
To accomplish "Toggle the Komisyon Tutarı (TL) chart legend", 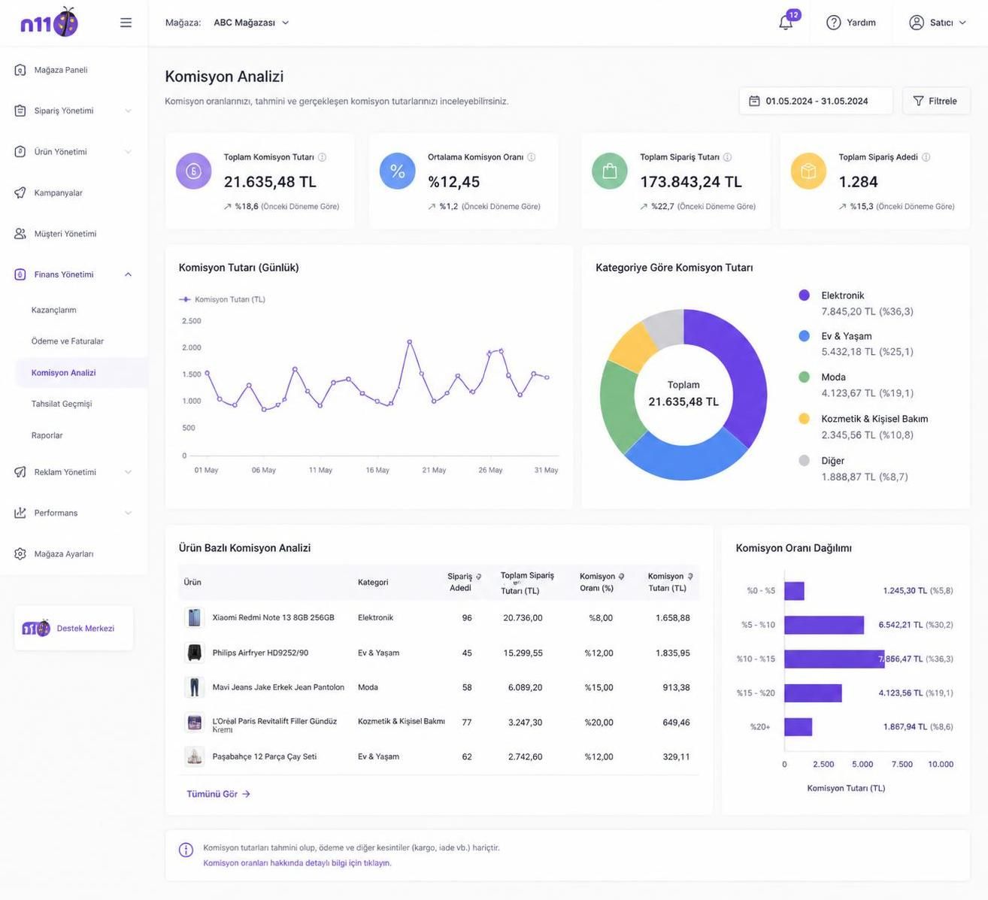I will pyautogui.click(x=222, y=299).
